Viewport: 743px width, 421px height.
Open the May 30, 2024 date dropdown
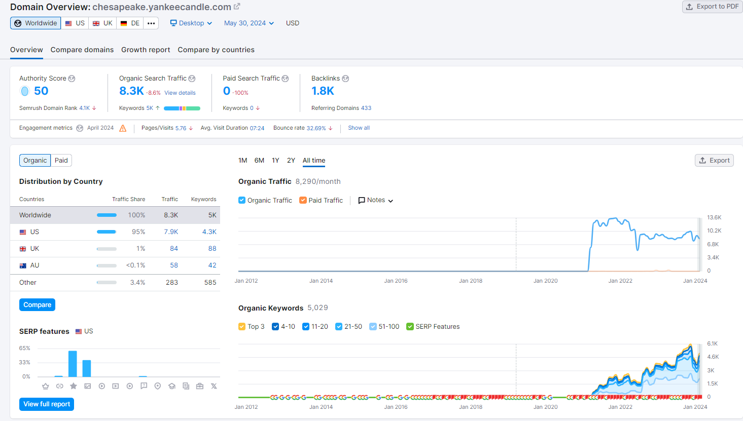[249, 23]
